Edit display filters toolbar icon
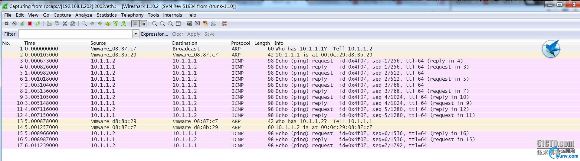The image size is (580, 161). tap(197, 24)
